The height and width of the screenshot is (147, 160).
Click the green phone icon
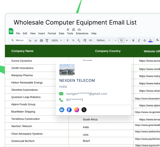coord(61,100)
